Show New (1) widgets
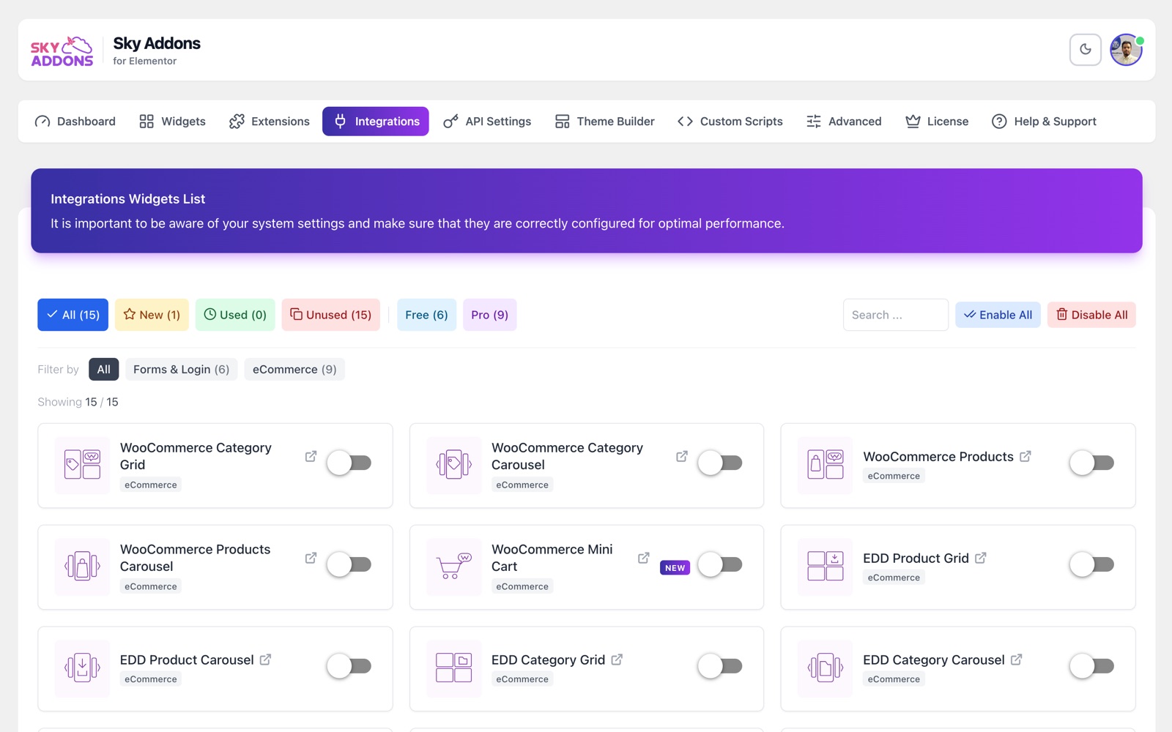Viewport: 1172px width, 732px height. [152, 315]
